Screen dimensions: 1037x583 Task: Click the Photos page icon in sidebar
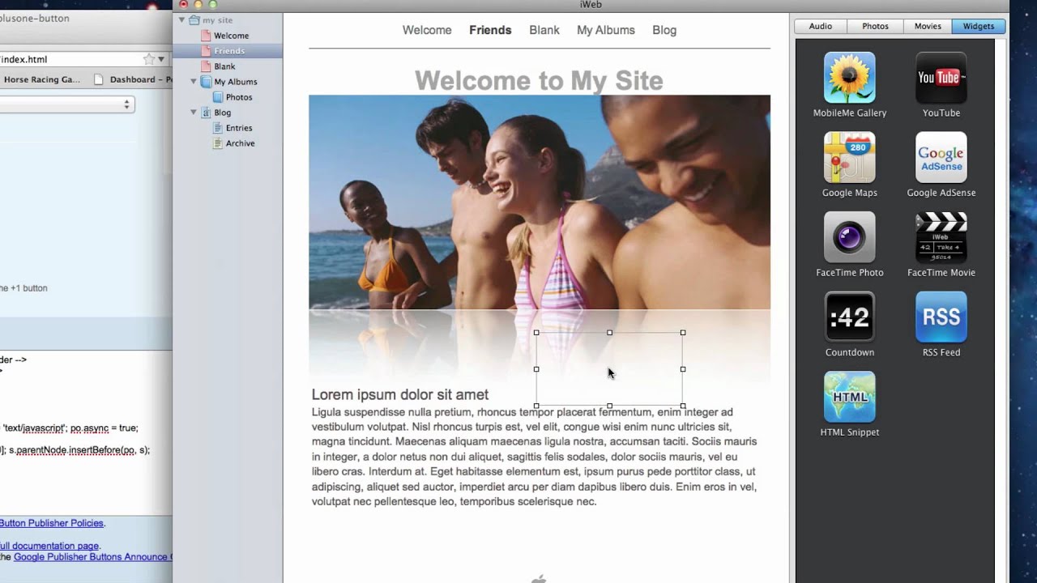(217, 97)
